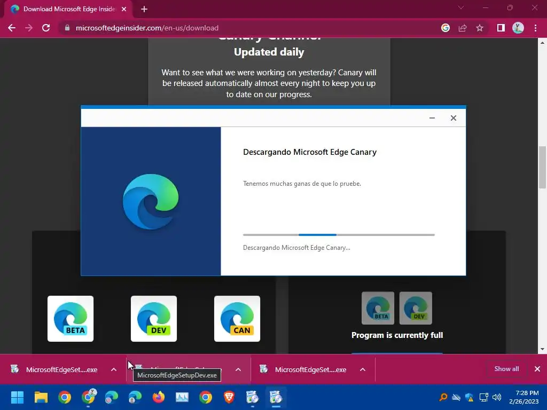
Task: Open the monitor app taskbar icon
Action: (x=182, y=397)
